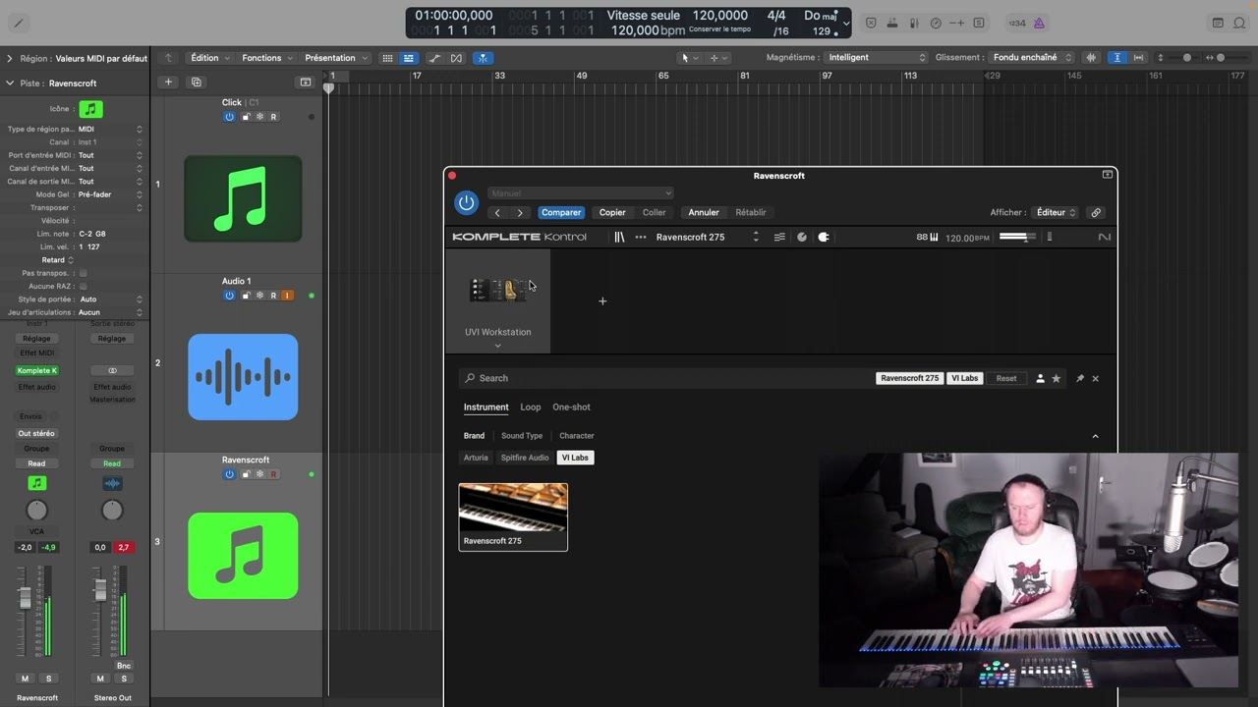This screenshot has width=1258, height=707.
Task: Open the Magnétisme Intelligent dropdown
Action: coord(875,58)
